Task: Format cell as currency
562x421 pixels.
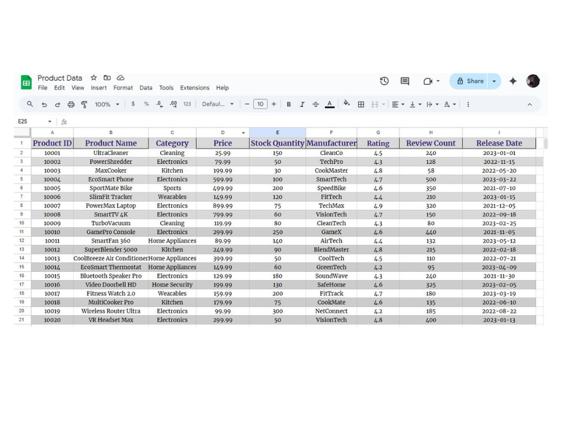Action: (x=133, y=104)
